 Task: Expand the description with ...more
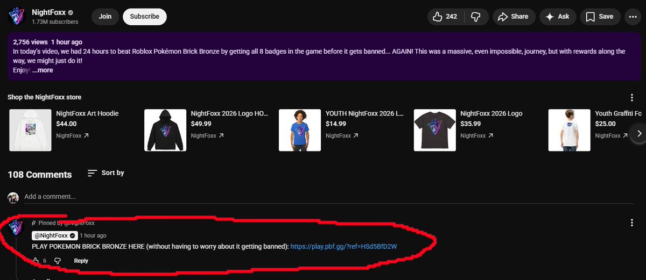coord(43,70)
